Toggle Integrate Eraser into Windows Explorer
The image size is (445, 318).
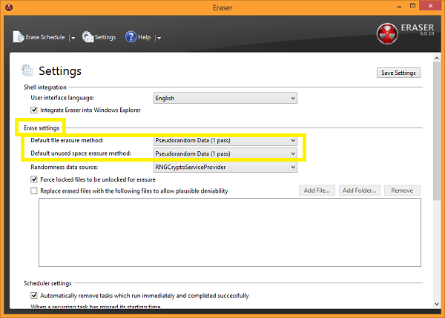pos(34,110)
